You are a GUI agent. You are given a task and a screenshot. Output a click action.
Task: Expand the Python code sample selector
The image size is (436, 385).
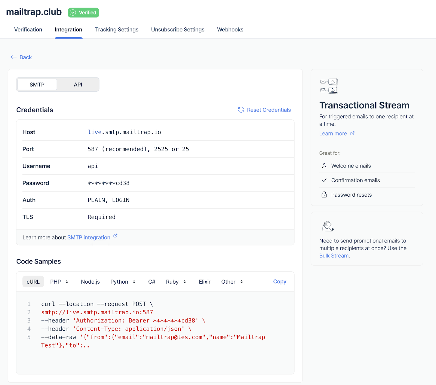pyautogui.click(x=123, y=282)
